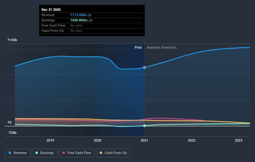This screenshot has width=255, height=162.
Task: Click the 2022 axis label
Action: click(x=192, y=140)
